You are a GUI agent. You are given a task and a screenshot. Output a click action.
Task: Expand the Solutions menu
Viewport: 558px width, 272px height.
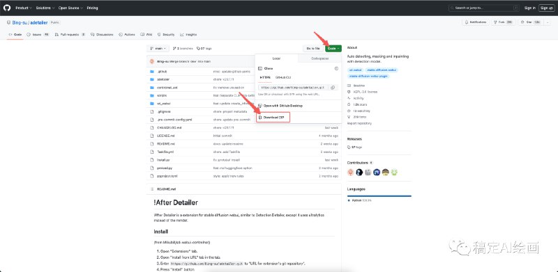coord(45,8)
